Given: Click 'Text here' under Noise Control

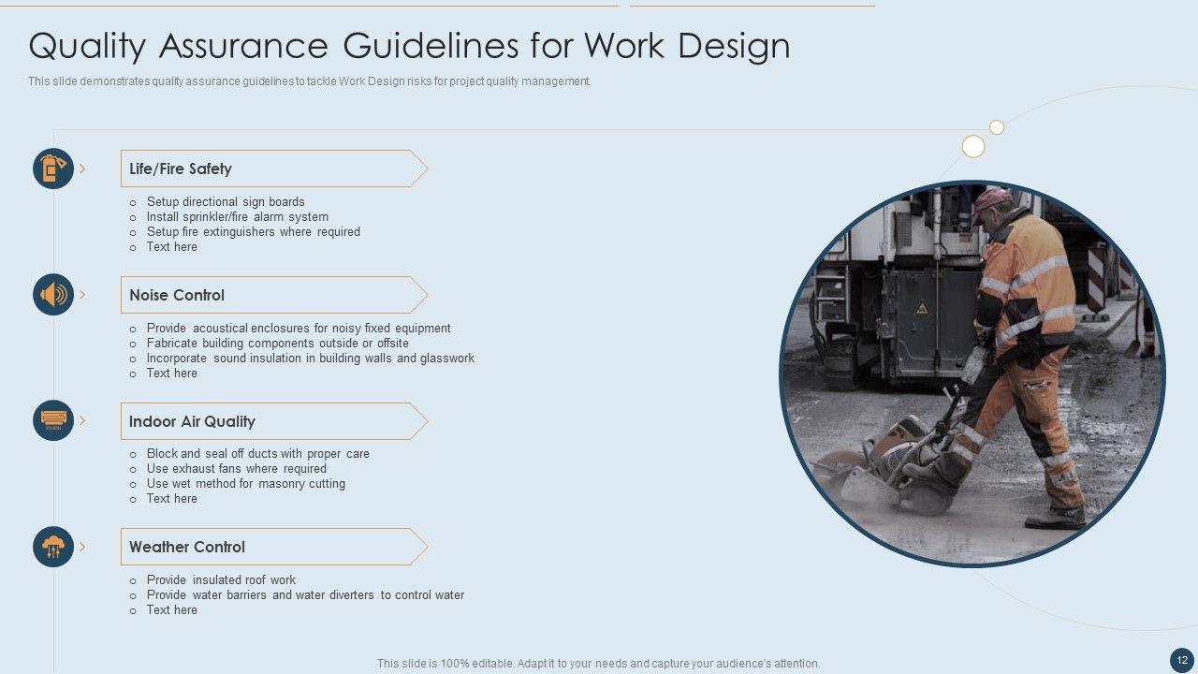Looking at the screenshot, I should coord(172,373).
